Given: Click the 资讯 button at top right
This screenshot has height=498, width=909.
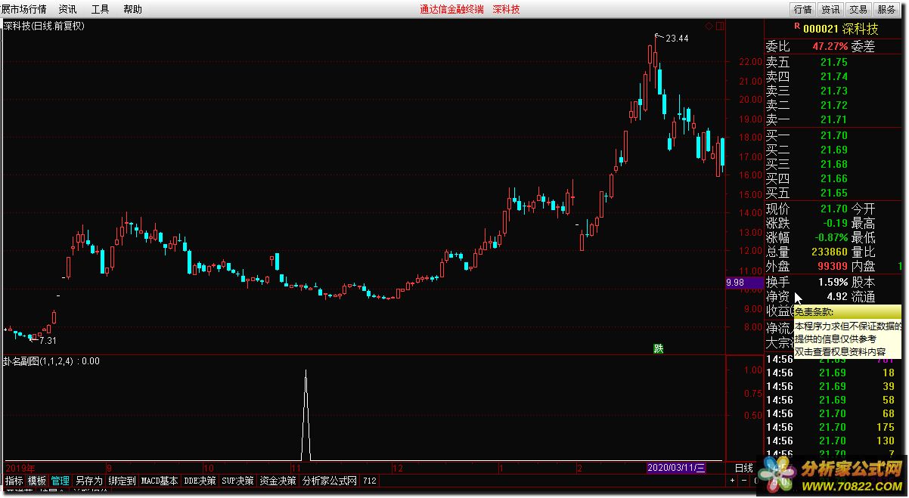Looking at the screenshot, I should pos(830,9).
